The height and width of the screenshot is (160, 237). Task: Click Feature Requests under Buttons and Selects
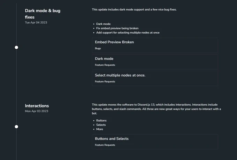pyautogui.click(x=105, y=145)
